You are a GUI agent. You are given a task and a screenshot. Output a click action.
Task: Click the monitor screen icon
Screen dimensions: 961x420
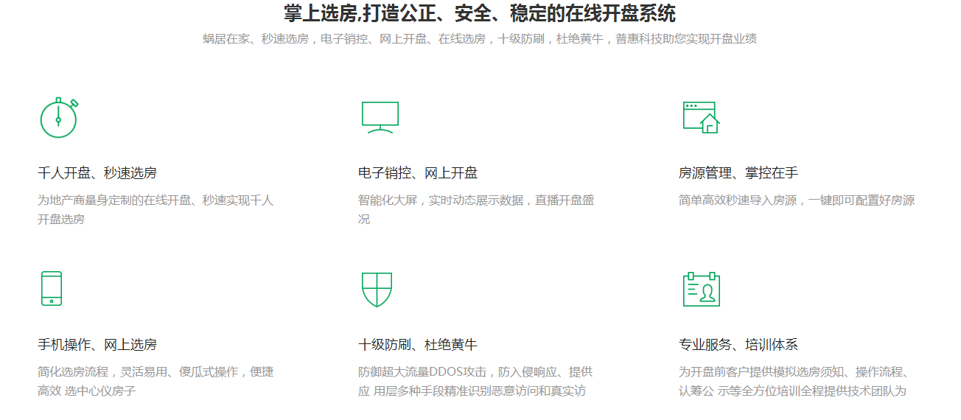(380, 117)
